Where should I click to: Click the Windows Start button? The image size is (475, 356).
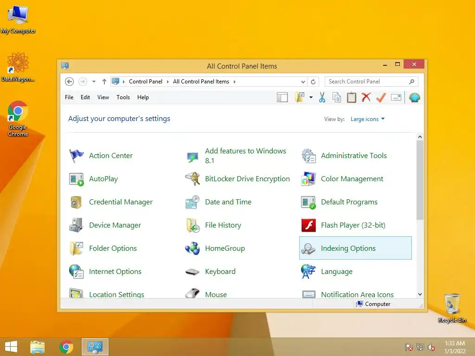coord(11,347)
